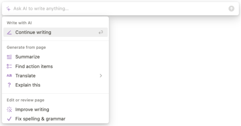The height and width of the screenshot is (126, 241).
Task: Click the quote-lines icon beside Summarize
Action: coord(9,57)
